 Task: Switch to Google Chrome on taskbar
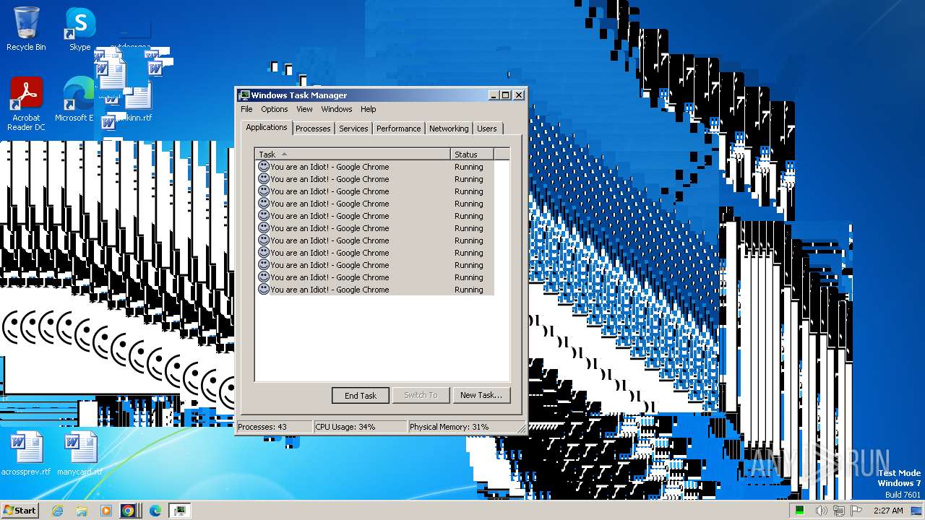pyautogui.click(x=128, y=511)
